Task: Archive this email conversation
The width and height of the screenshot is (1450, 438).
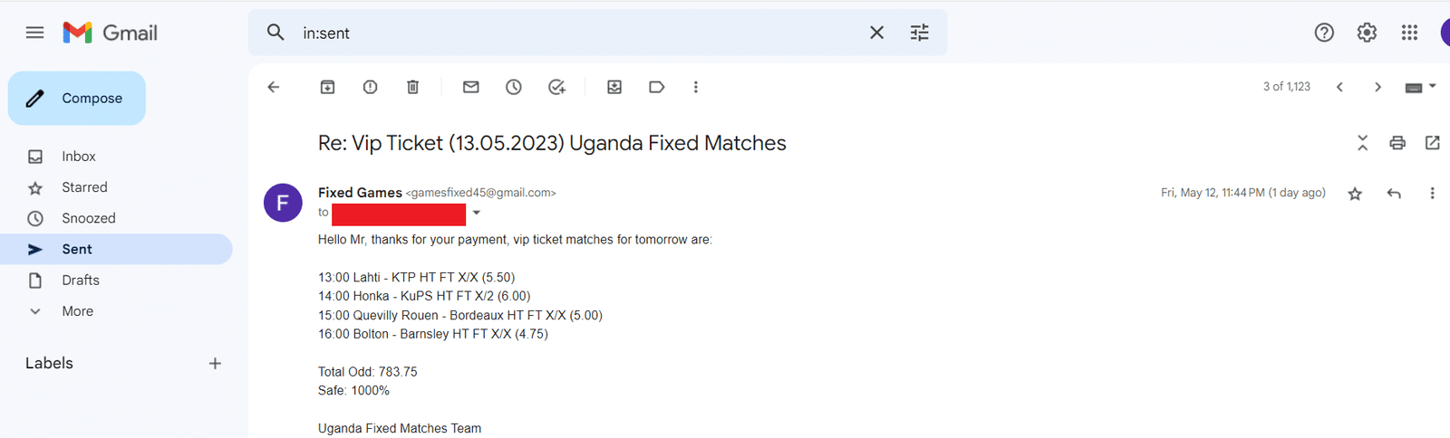Action: point(327,87)
